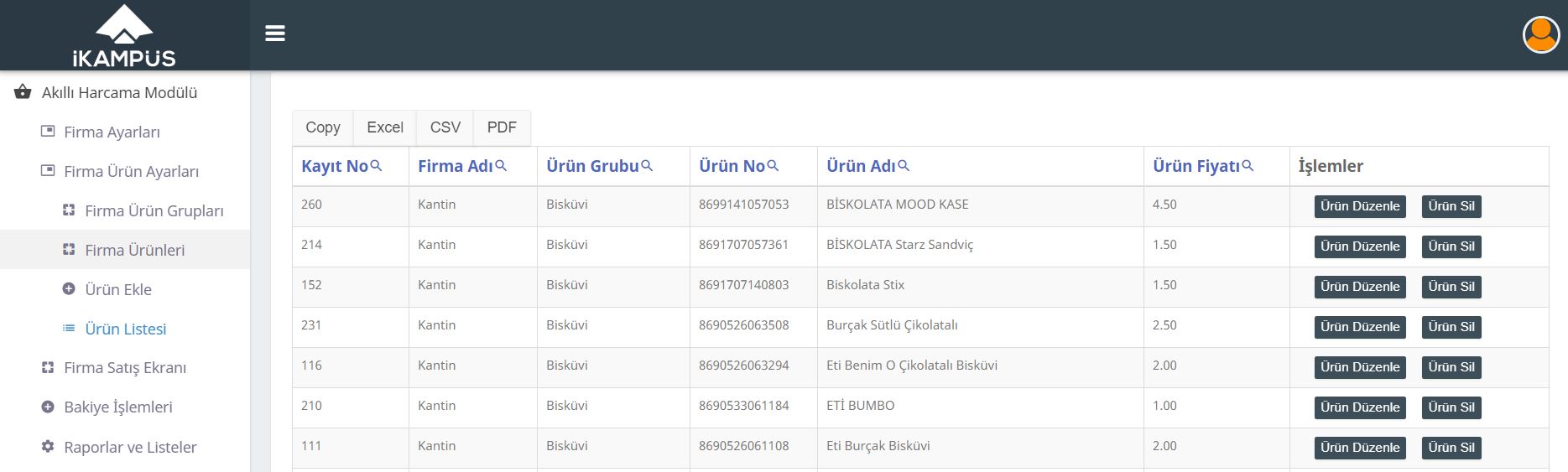Click product number 8691707140803
The width and height of the screenshot is (1568, 472).
pyautogui.click(x=743, y=285)
